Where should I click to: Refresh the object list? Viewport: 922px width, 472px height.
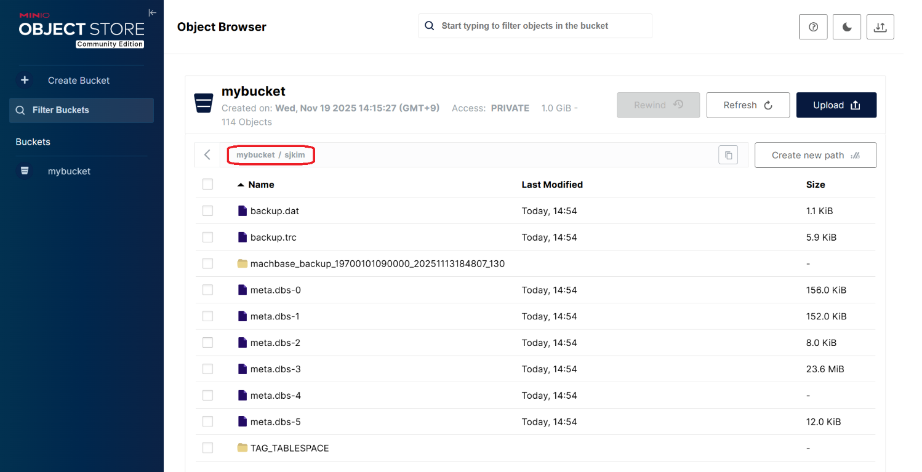pos(747,105)
